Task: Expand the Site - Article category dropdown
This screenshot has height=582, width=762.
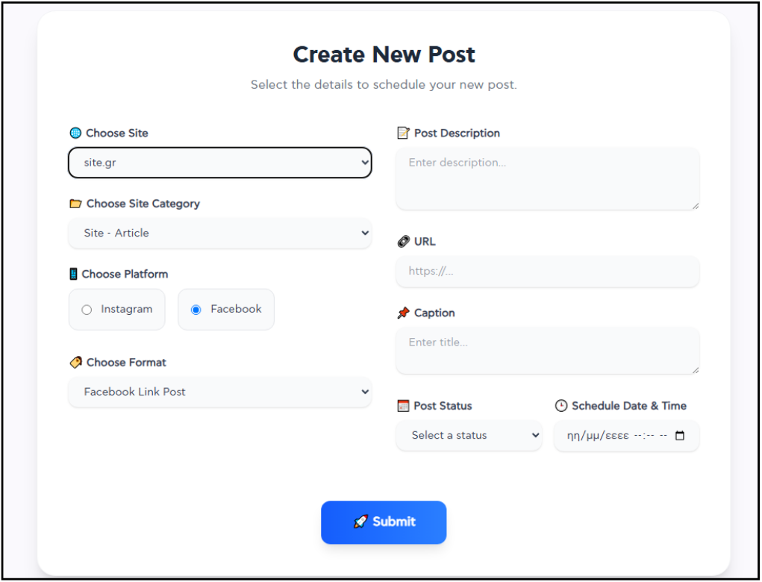Action: click(x=219, y=233)
